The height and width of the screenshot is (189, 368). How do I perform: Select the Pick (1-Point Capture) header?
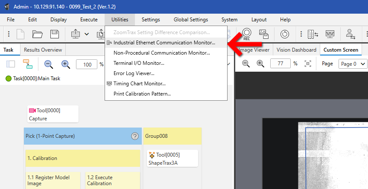tap(83, 136)
